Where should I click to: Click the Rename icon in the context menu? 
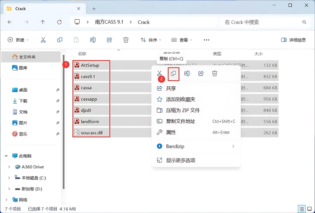pos(187,73)
